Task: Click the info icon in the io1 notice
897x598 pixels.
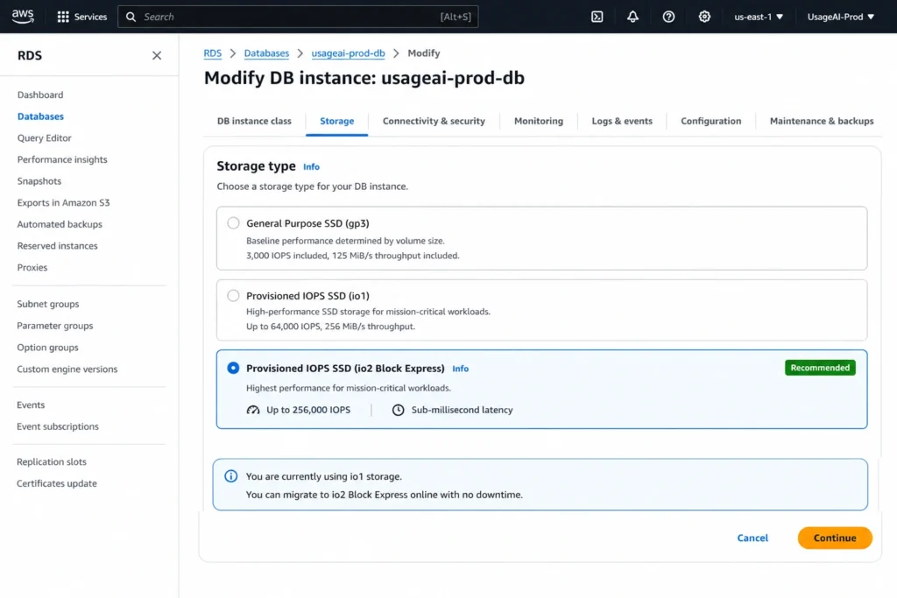Action: [230, 476]
